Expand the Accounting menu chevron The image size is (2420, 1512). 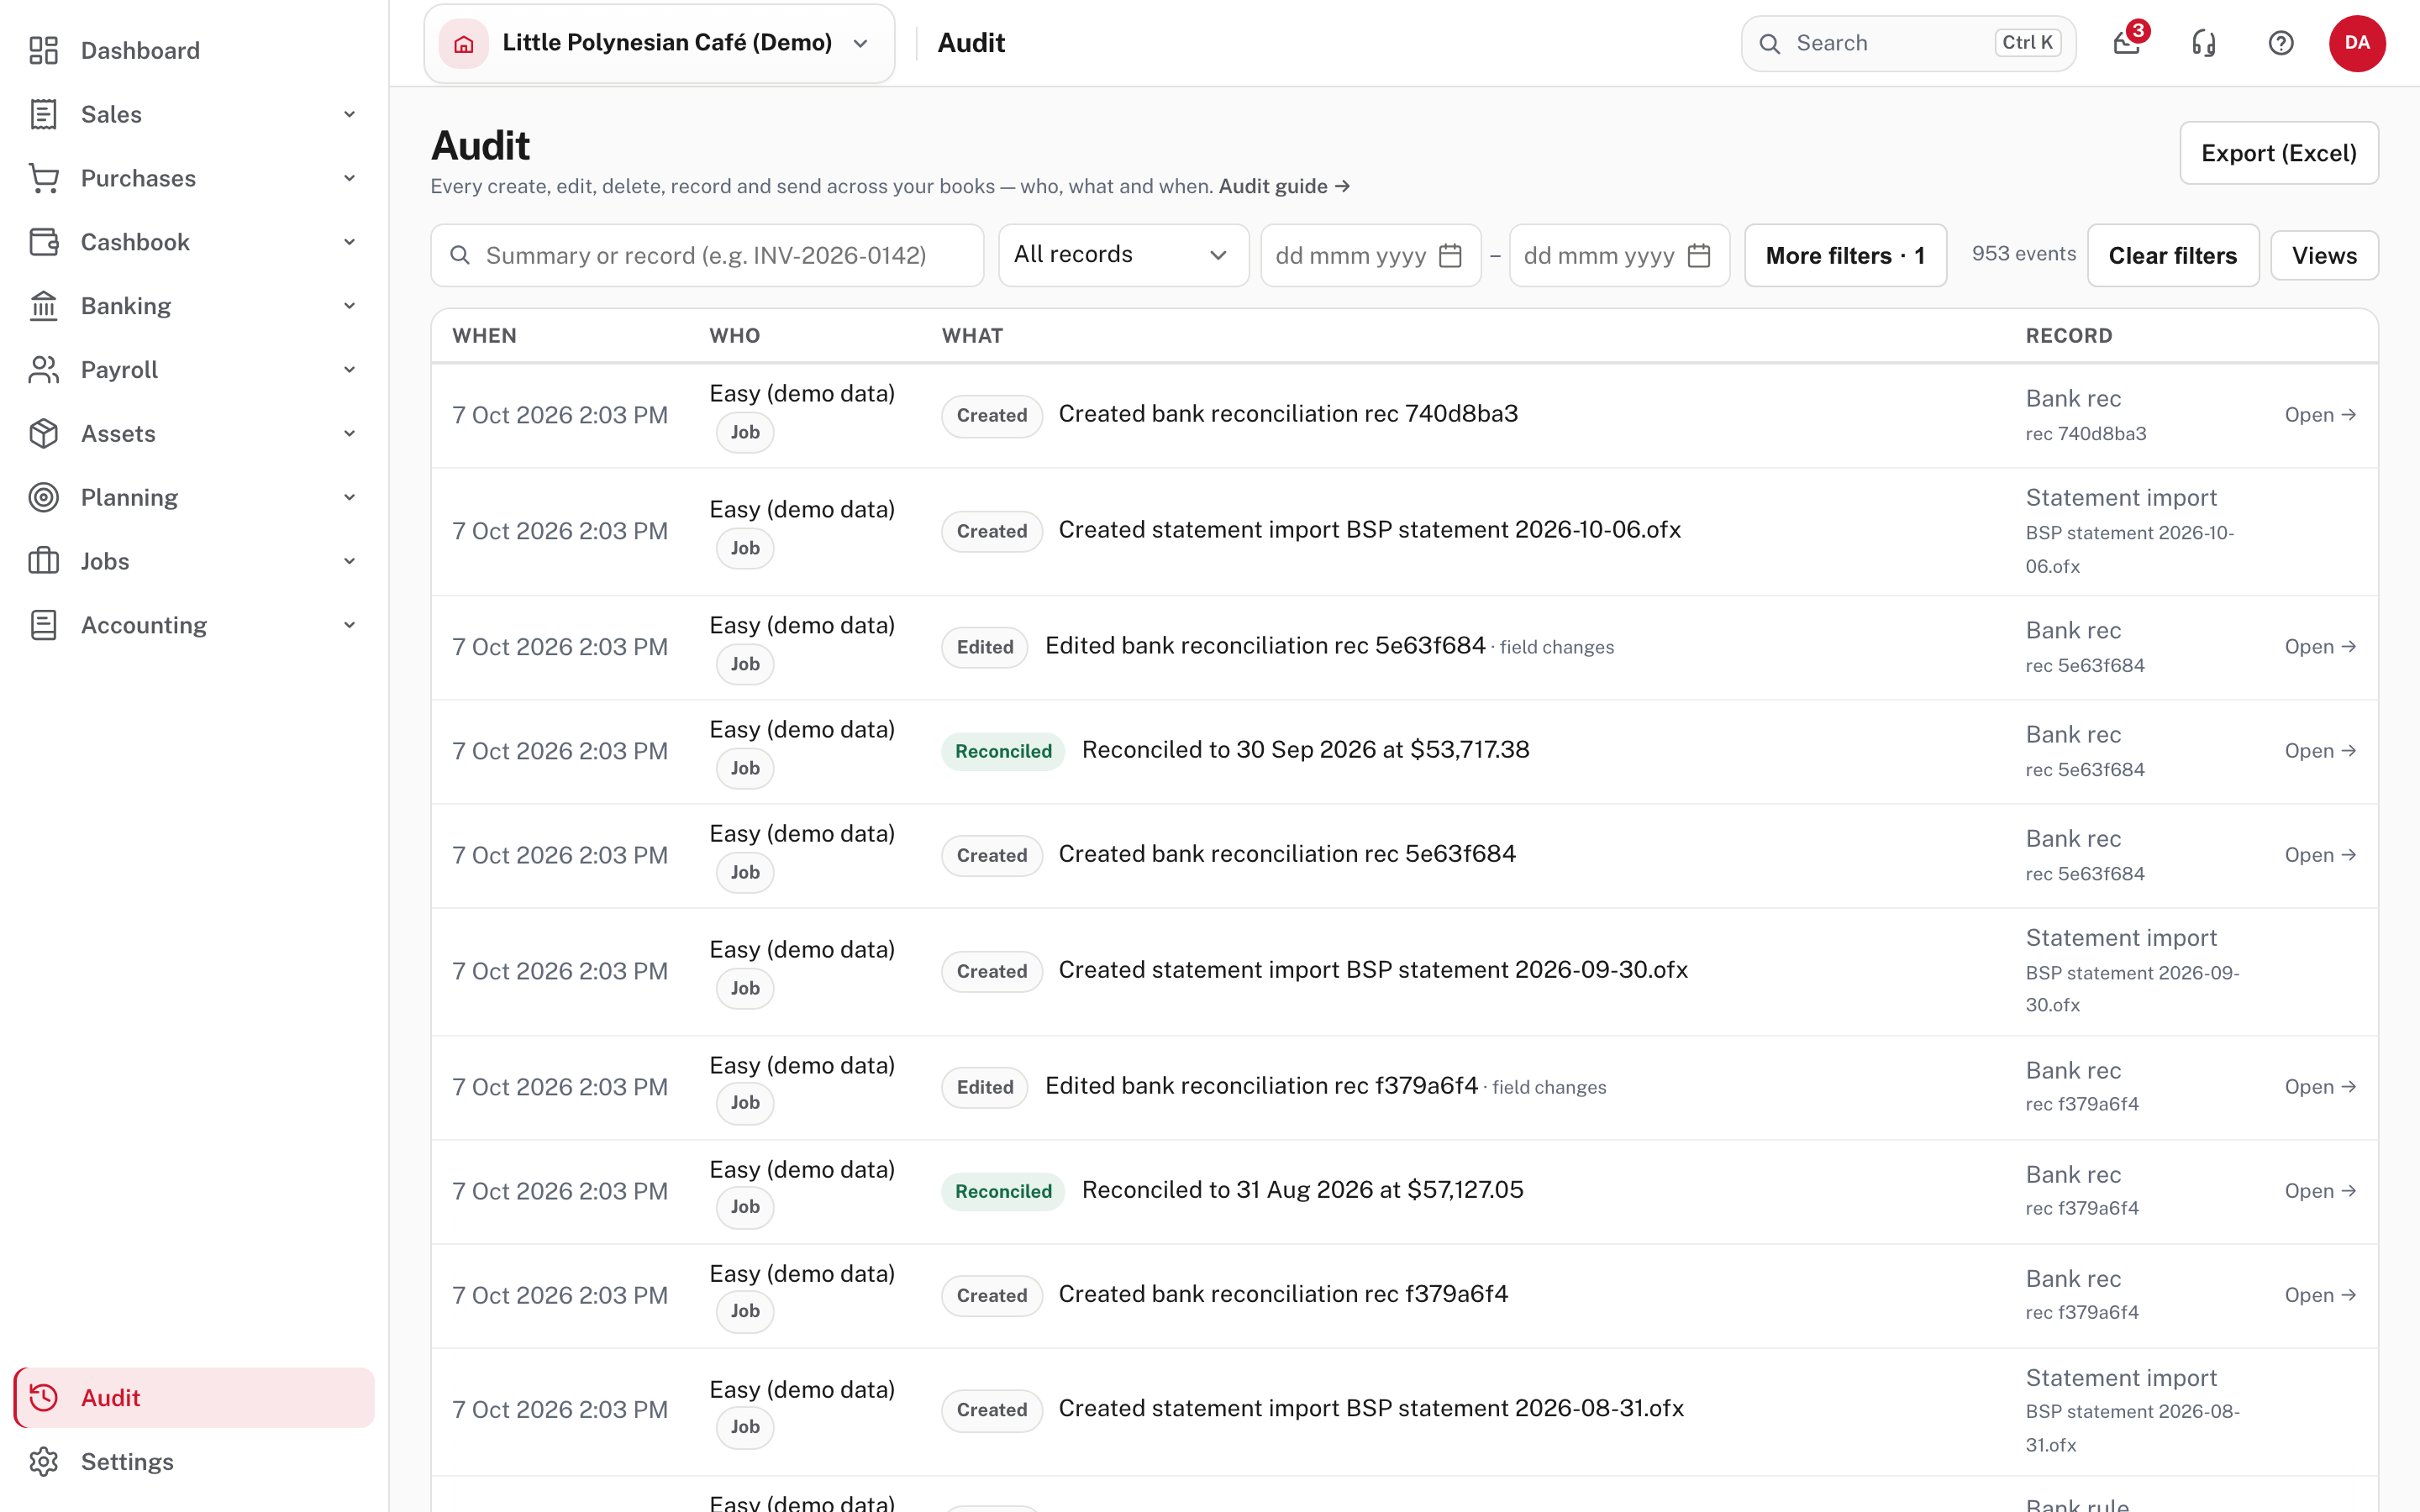(x=349, y=625)
